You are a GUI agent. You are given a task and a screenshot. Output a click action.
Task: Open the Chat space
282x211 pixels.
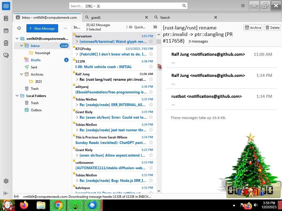coord(6,55)
